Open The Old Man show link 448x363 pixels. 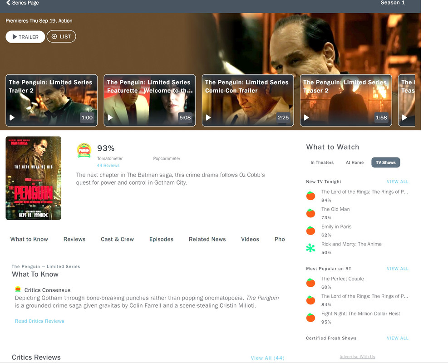(x=335, y=209)
